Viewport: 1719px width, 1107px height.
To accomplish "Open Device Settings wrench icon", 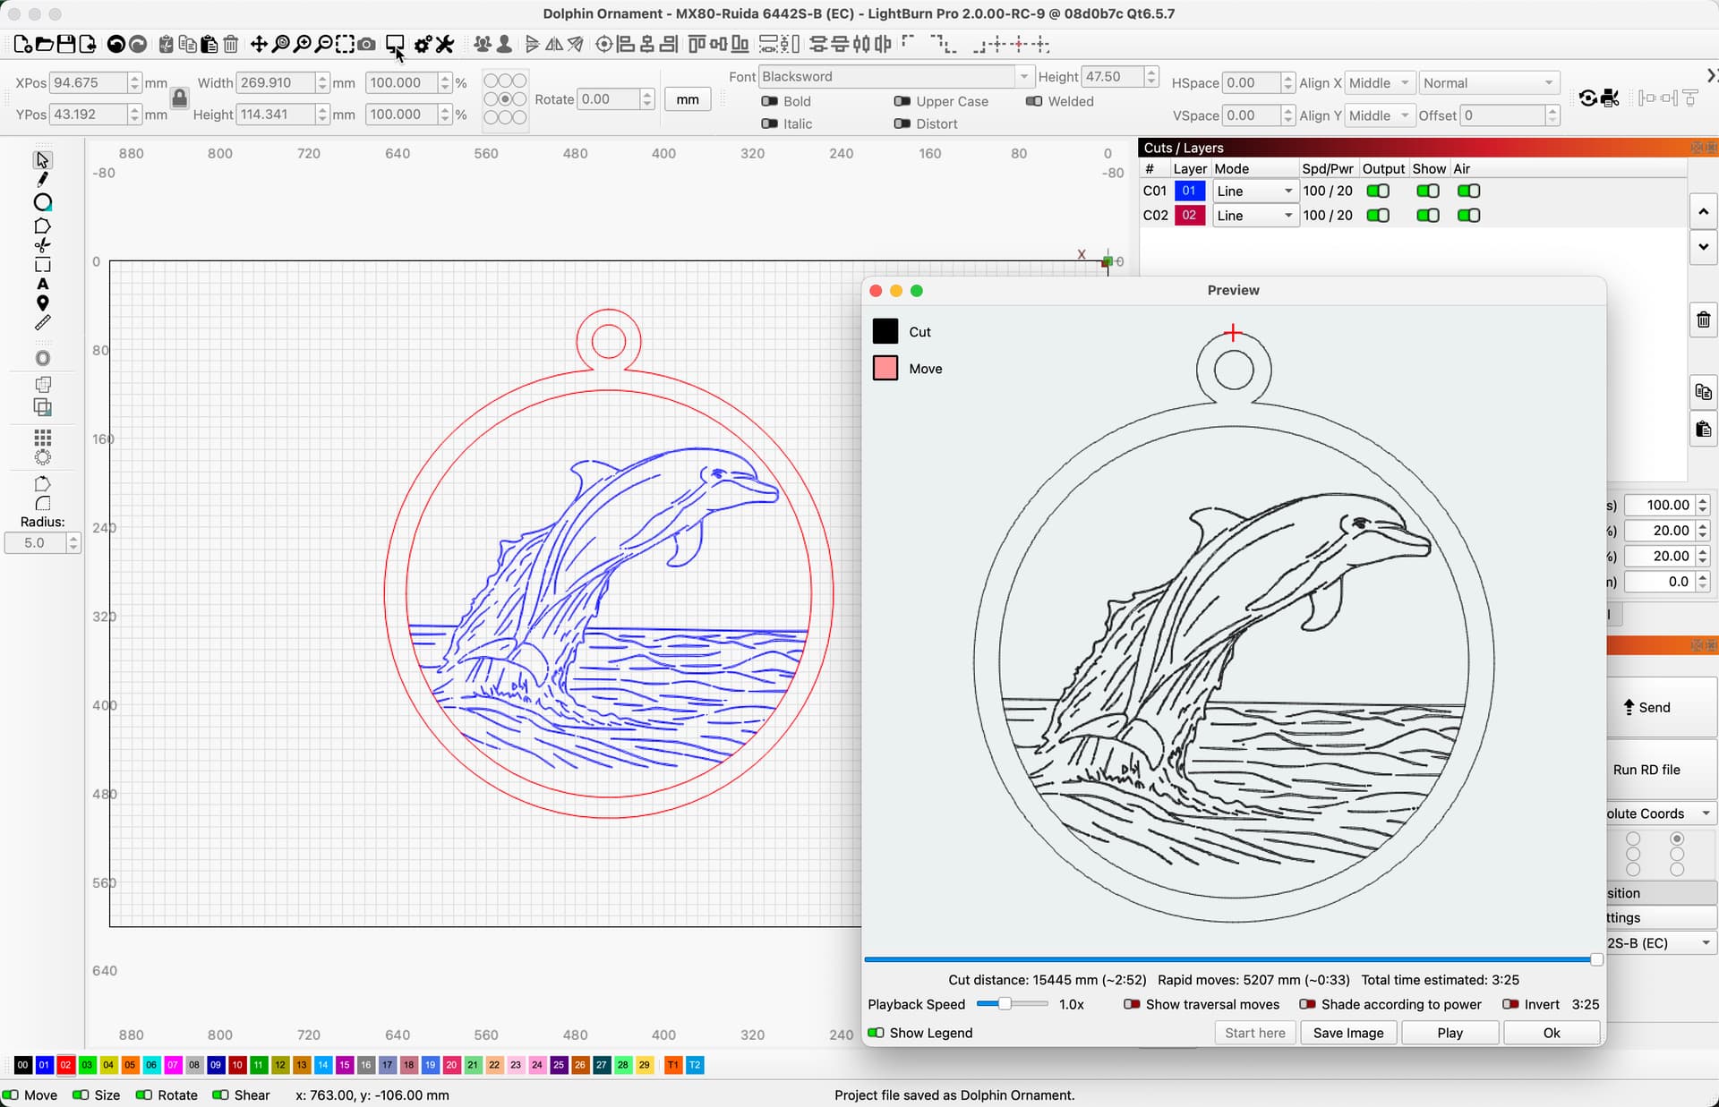I will pos(445,44).
